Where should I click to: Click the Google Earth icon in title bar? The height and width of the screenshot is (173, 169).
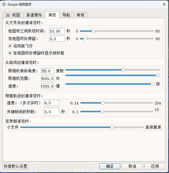click(4, 5)
